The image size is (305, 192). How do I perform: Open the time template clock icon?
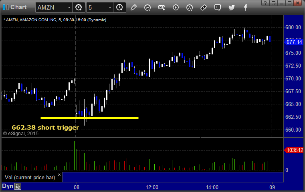point(119,8)
